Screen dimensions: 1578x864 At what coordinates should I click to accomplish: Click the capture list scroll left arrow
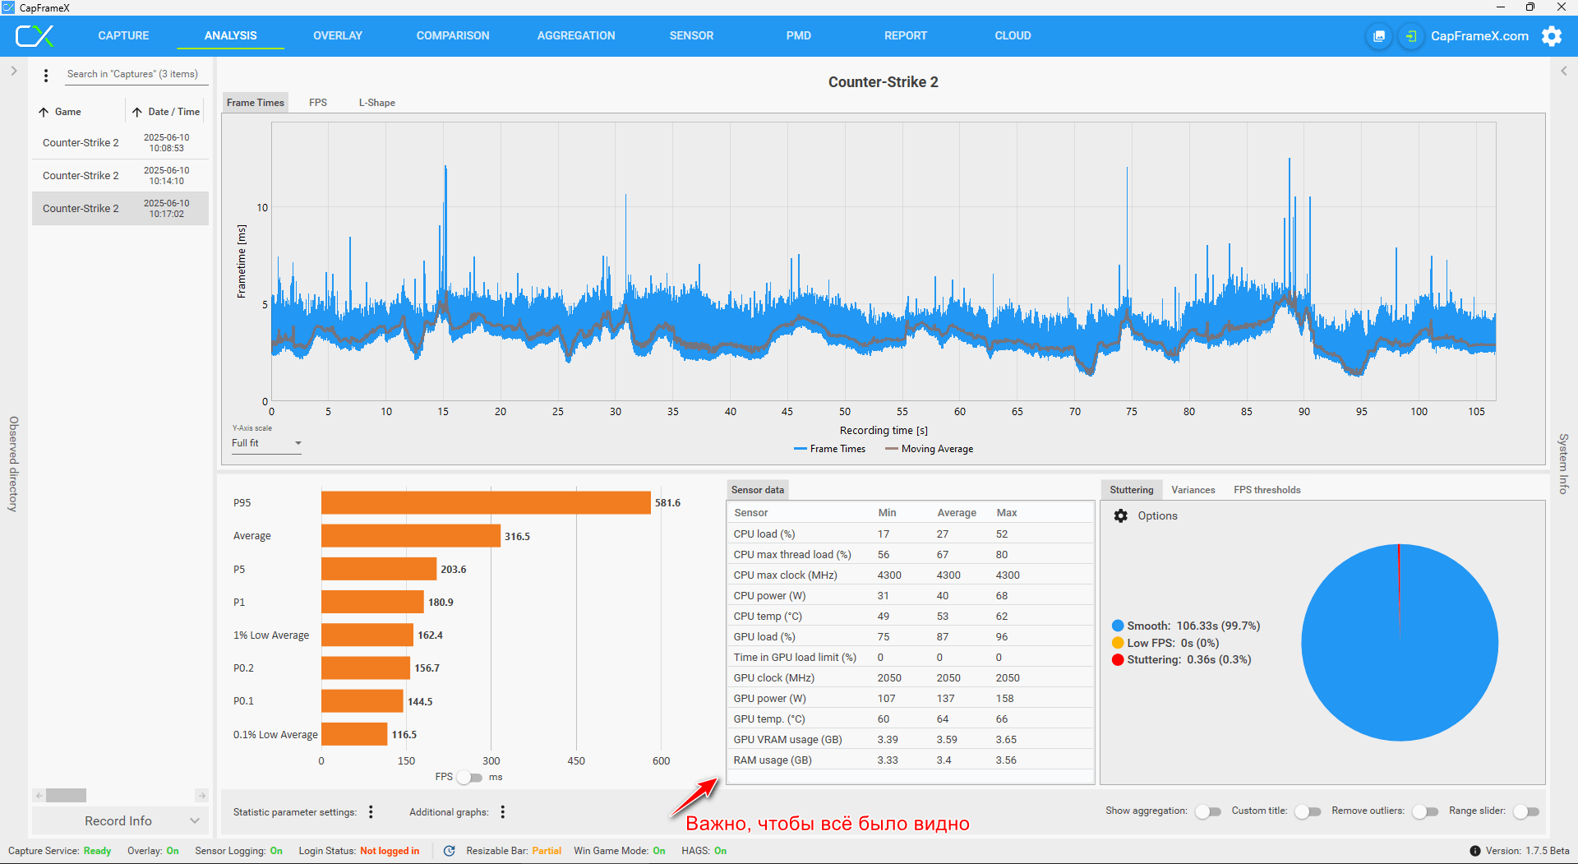(39, 795)
